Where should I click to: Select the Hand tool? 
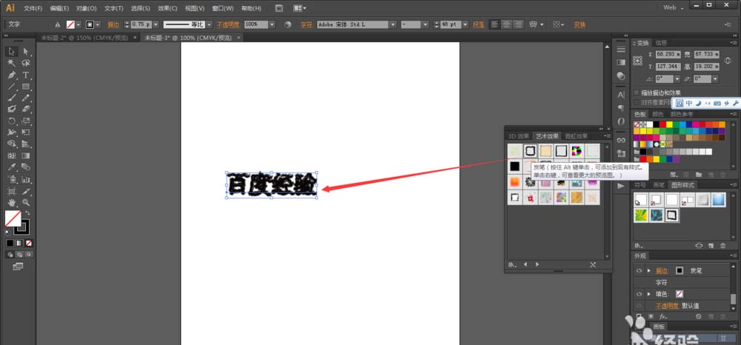(13, 202)
